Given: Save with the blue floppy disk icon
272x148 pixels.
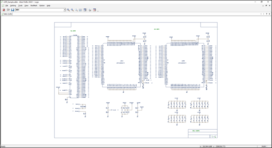Looking at the screenshot, I should coord(13,10).
